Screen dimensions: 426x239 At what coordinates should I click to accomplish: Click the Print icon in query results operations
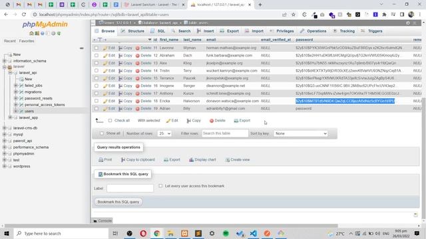(101, 159)
